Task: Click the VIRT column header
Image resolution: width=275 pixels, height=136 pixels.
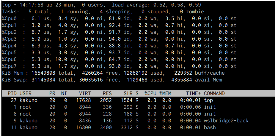Action: point(85,93)
